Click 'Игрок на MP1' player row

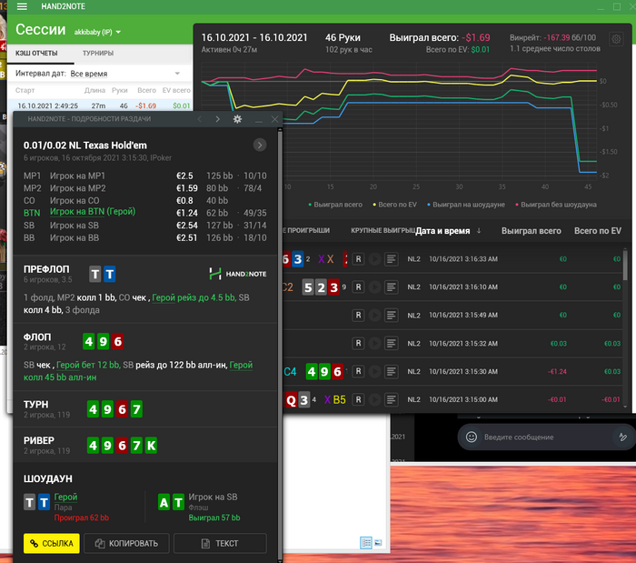145,176
